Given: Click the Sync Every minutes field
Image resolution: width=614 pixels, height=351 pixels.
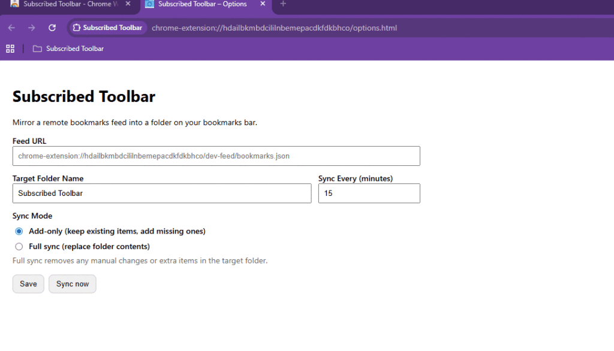Looking at the screenshot, I should click(369, 193).
